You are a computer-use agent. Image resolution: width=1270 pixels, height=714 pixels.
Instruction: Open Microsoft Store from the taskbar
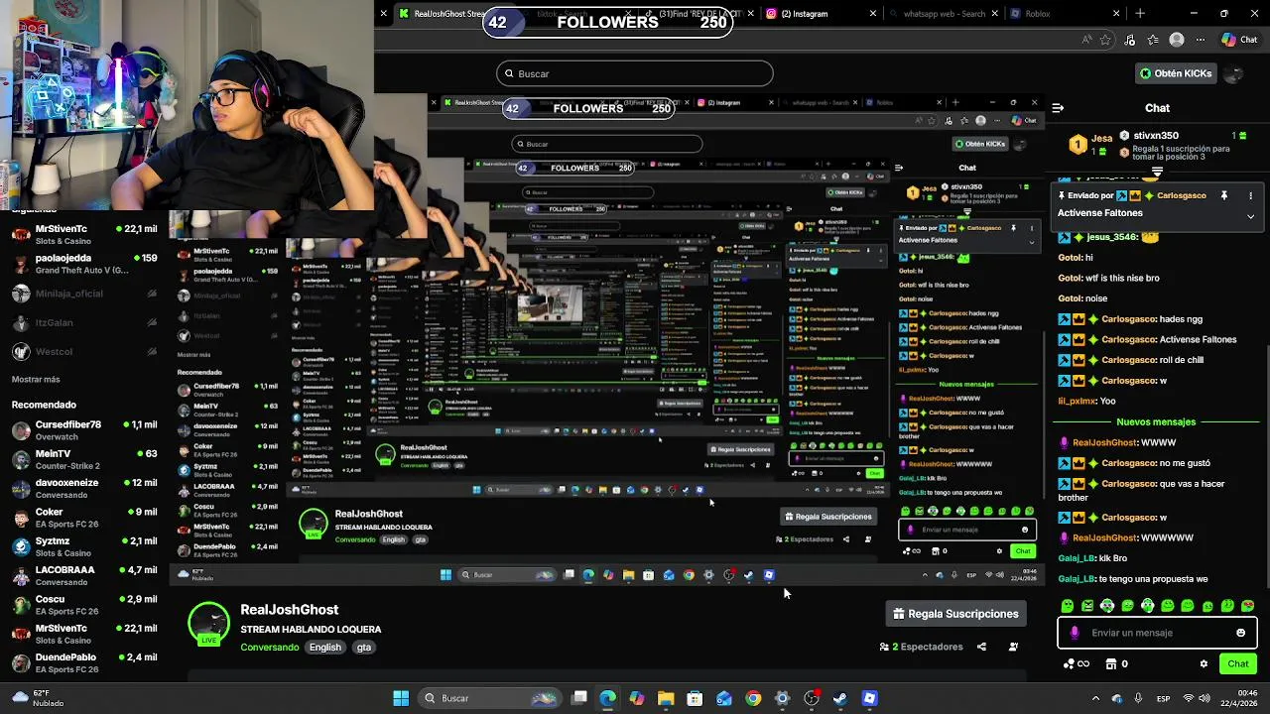(695, 698)
